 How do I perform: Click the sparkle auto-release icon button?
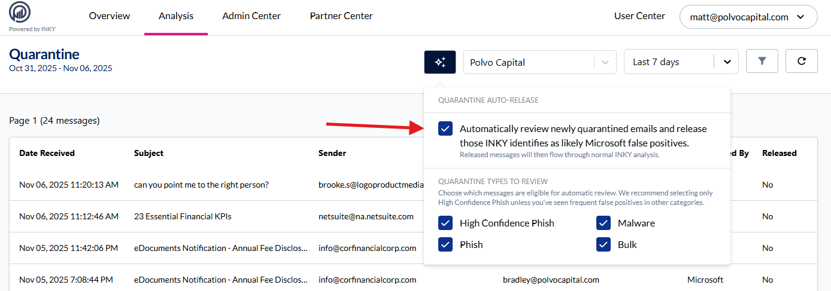[x=440, y=62]
